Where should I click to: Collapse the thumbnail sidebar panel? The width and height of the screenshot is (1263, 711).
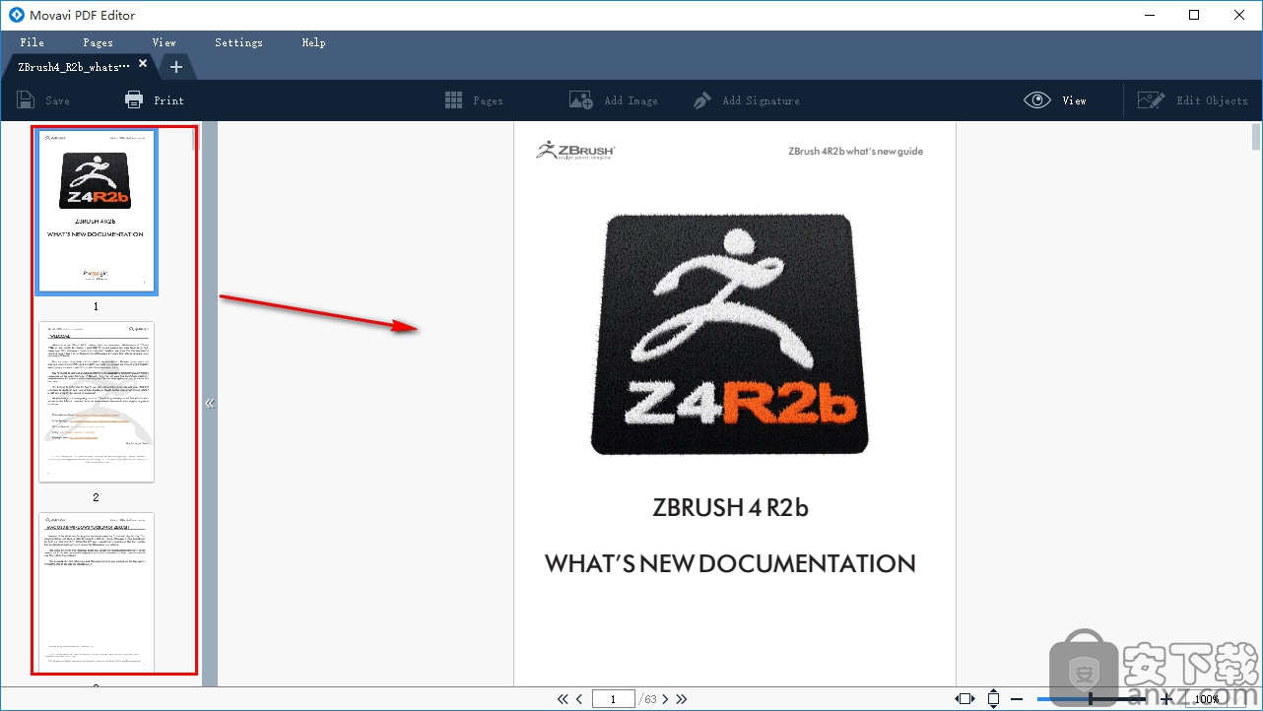point(210,403)
